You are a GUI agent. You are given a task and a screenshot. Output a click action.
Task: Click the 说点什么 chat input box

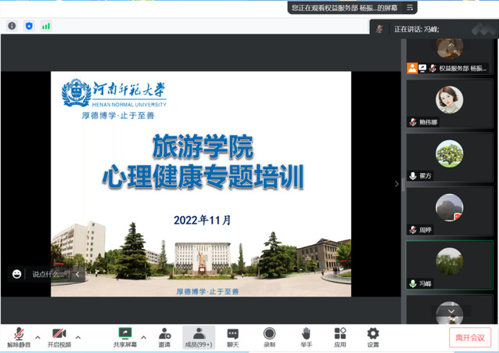coord(47,274)
